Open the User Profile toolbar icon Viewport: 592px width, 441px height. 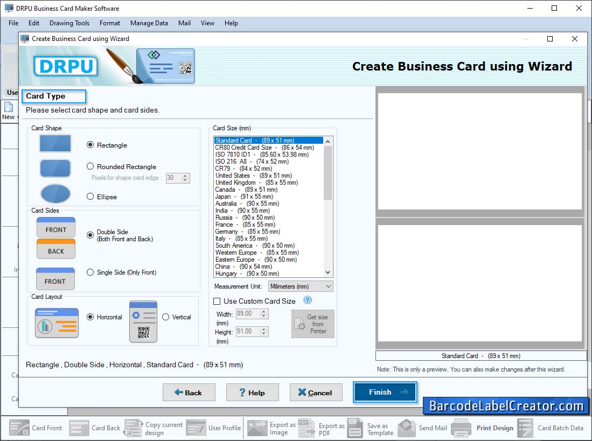pyautogui.click(x=196, y=428)
